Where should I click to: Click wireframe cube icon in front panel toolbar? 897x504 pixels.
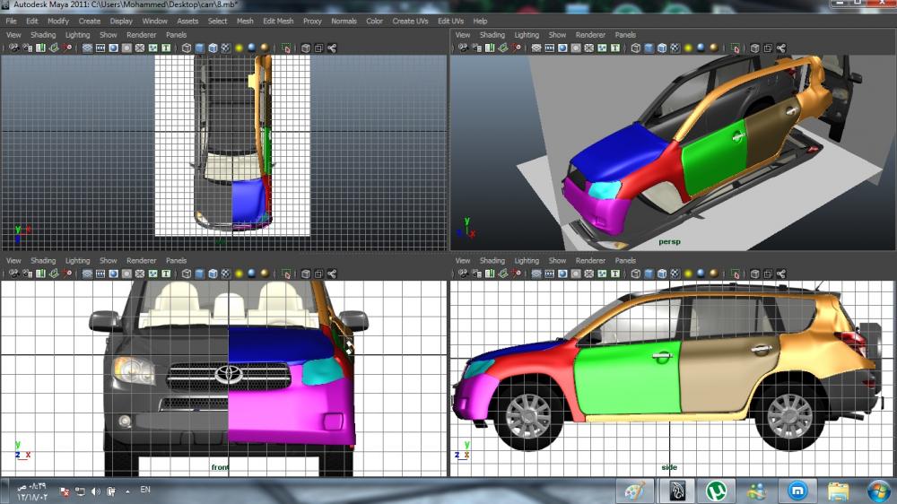click(x=187, y=274)
